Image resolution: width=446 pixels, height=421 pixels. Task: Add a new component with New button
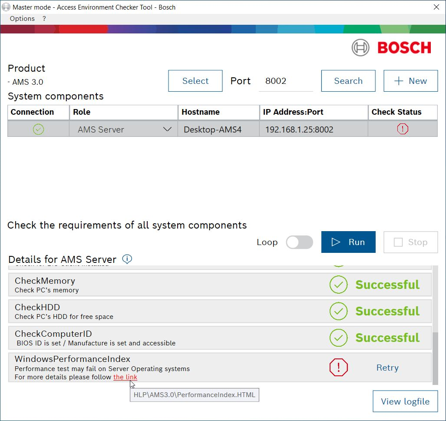click(x=410, y=81)
